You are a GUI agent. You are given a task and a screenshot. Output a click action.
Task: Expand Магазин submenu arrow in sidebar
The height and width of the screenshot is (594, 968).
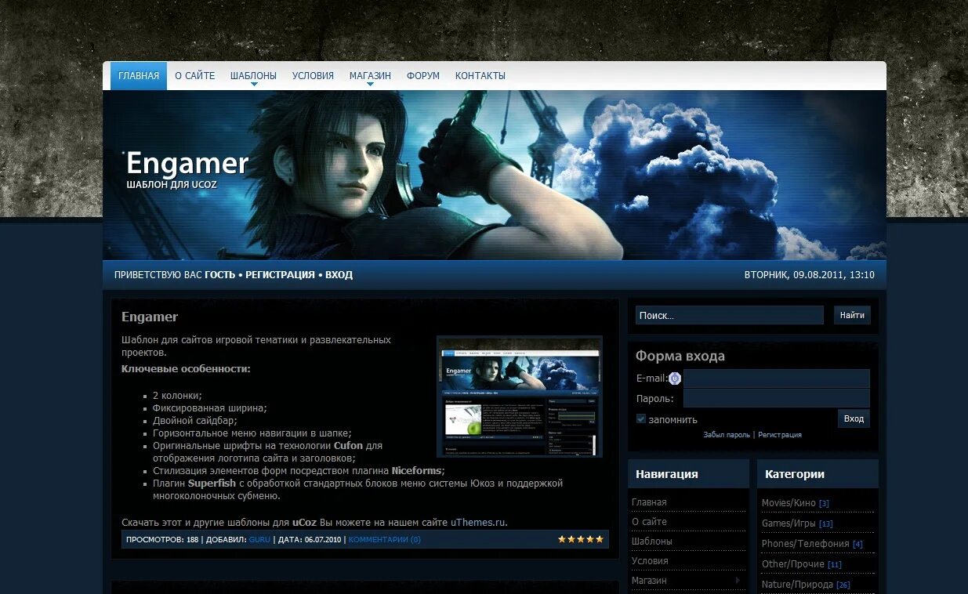(738, 581)
